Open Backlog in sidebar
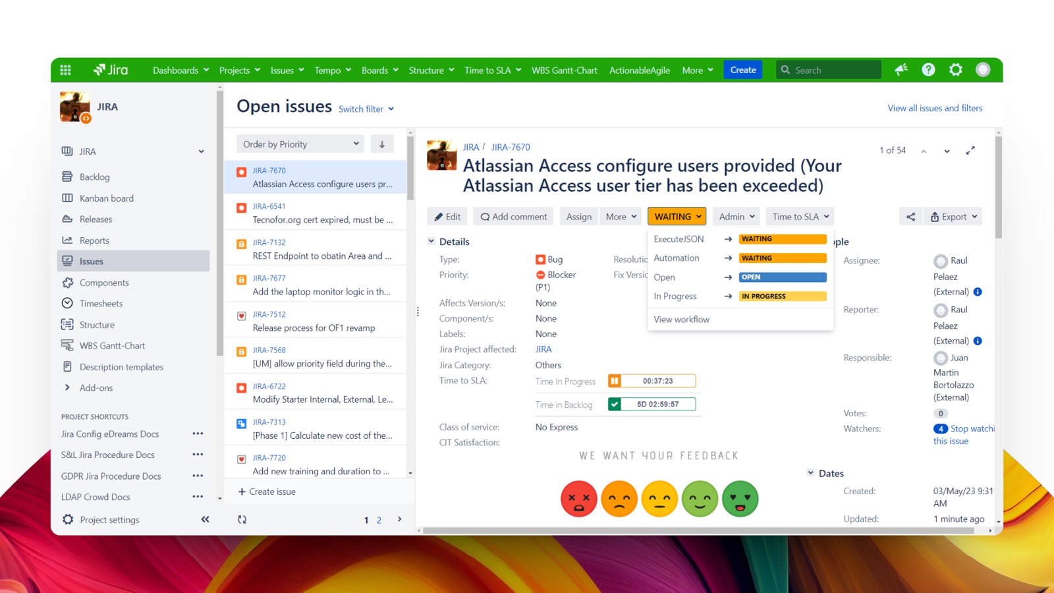This screenshot has width=1054, height=593. (95, 177)
